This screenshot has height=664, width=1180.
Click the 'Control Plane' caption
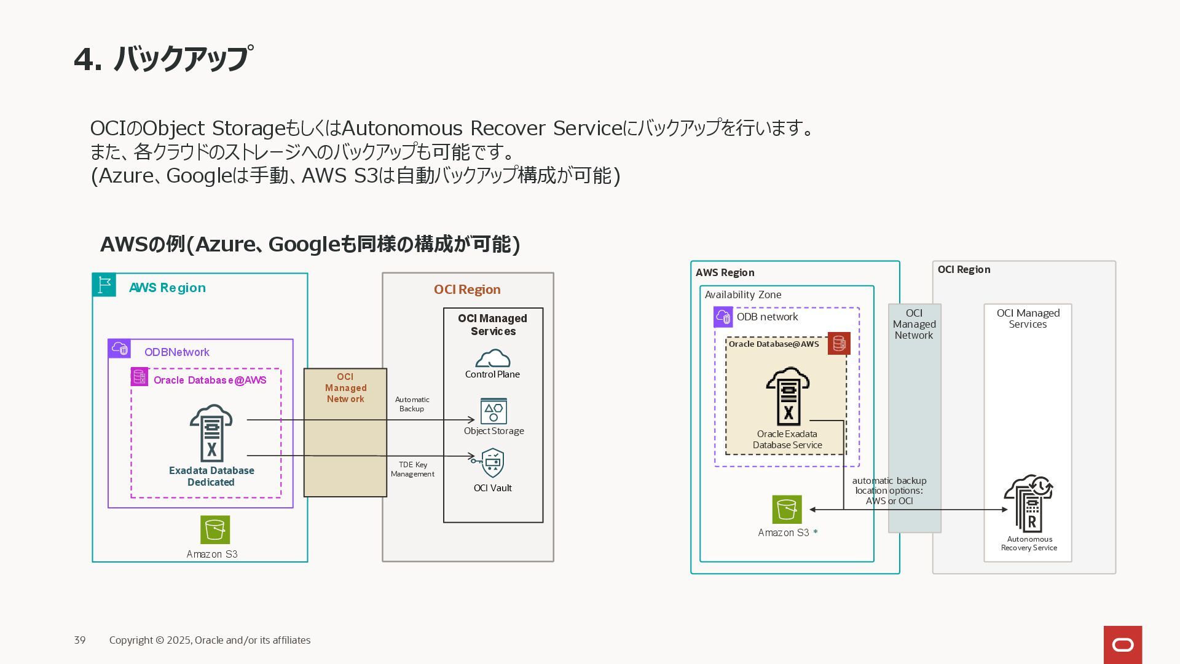pyautogui.click(x=492, y=374)
